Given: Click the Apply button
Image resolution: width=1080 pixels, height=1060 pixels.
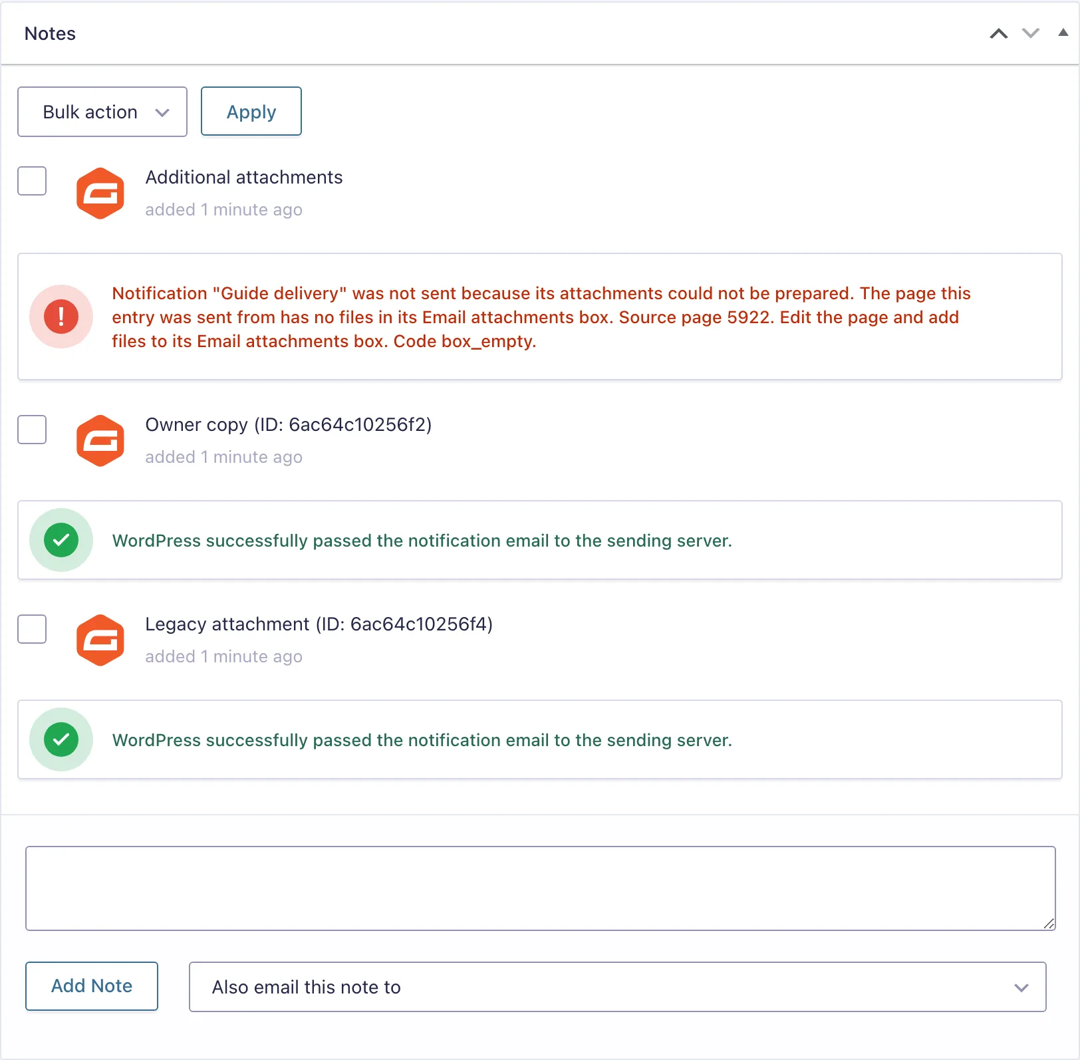Looking at the screenshot, I should click(251, 111).
